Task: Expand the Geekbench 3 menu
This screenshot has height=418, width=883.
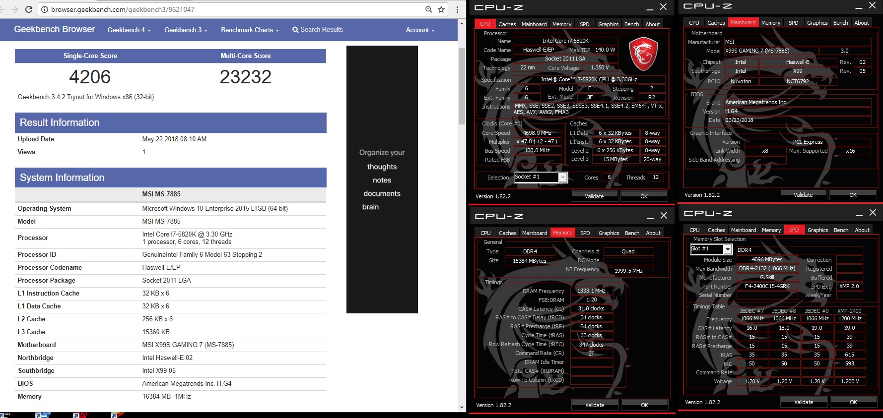Action: click(x=186, y=30)
